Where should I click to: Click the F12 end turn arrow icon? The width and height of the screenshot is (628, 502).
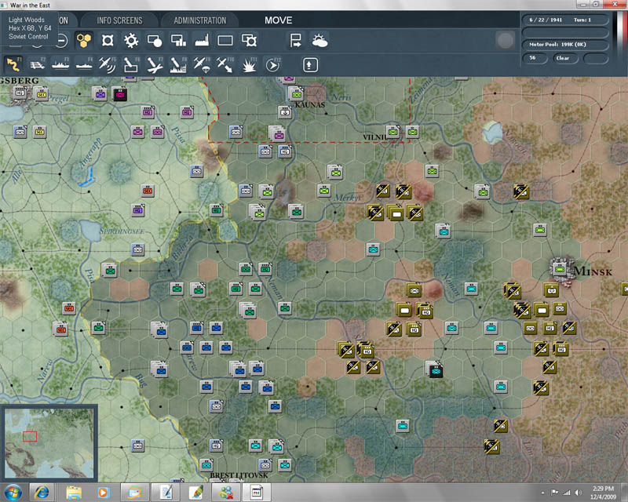(x=272, y=64)
